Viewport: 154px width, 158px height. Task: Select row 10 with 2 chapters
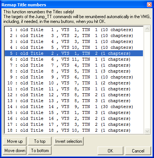tap(74, 83)
